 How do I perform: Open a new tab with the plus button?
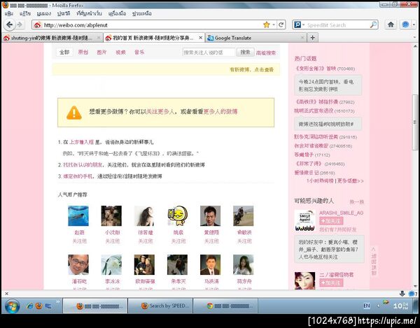[x=312, y=38]
